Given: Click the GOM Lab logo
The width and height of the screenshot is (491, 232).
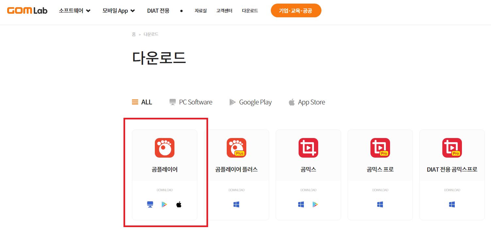Looking at the screenshot, I should click(x=27, y=11).
